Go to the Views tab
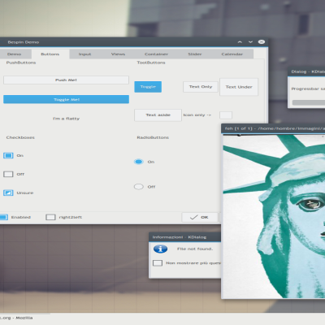 [x=118, y=54]
